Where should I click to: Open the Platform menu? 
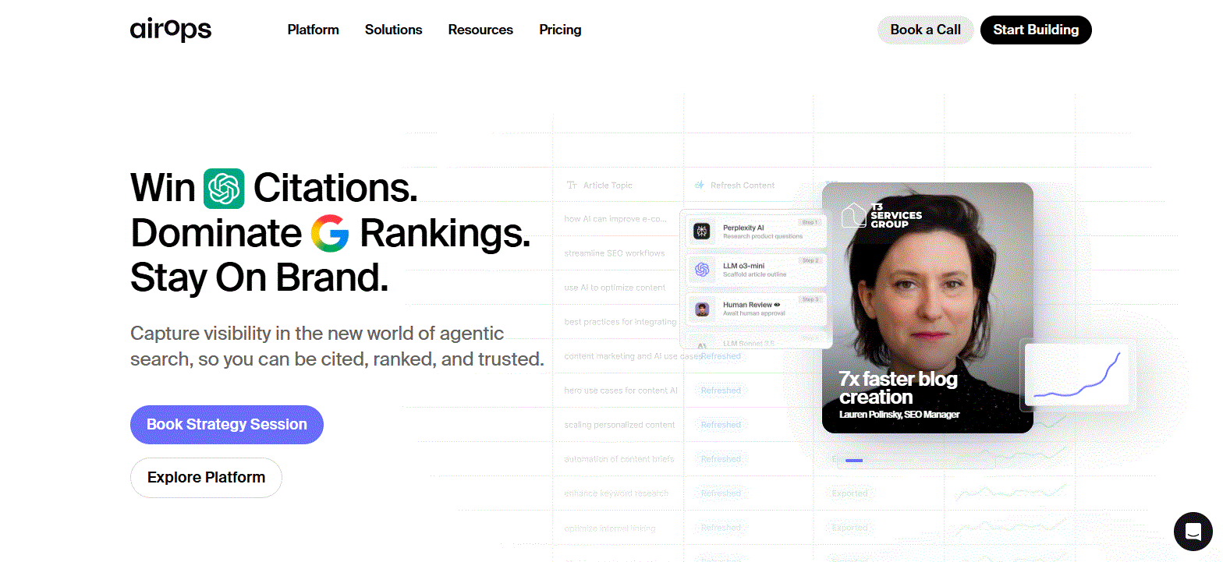tap(314, 30)
